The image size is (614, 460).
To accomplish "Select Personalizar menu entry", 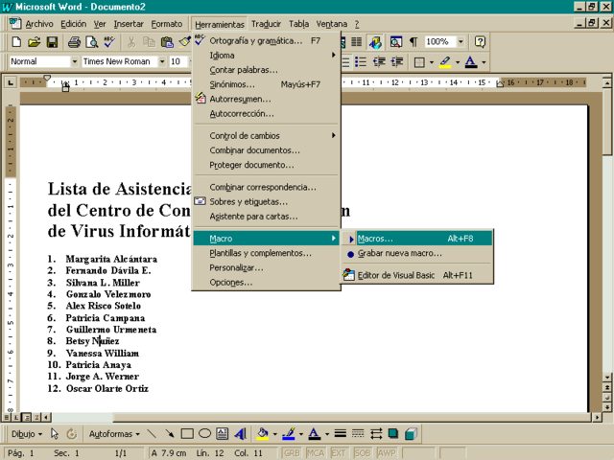I will [267, 268].
